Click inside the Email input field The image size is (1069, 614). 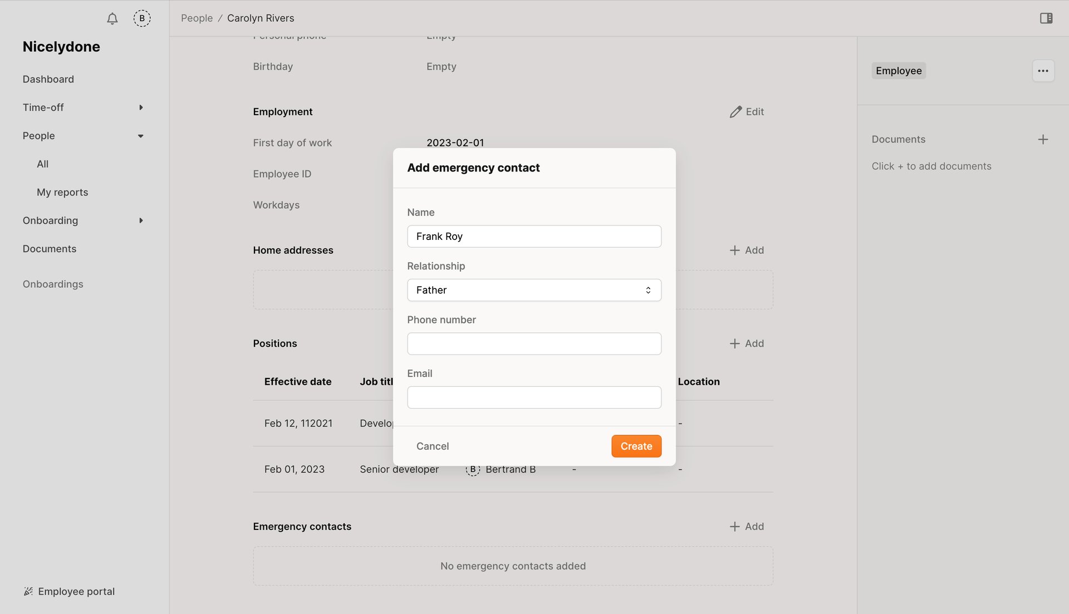click(x=533, y=397)
